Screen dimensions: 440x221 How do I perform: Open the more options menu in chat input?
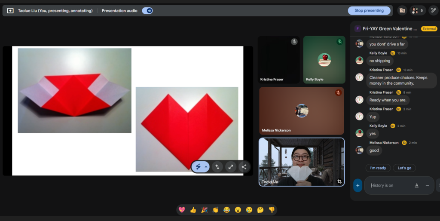point(427,185)
